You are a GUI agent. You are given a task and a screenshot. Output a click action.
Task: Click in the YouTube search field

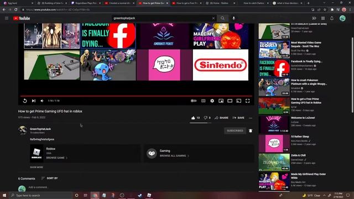tap(162, 18)
